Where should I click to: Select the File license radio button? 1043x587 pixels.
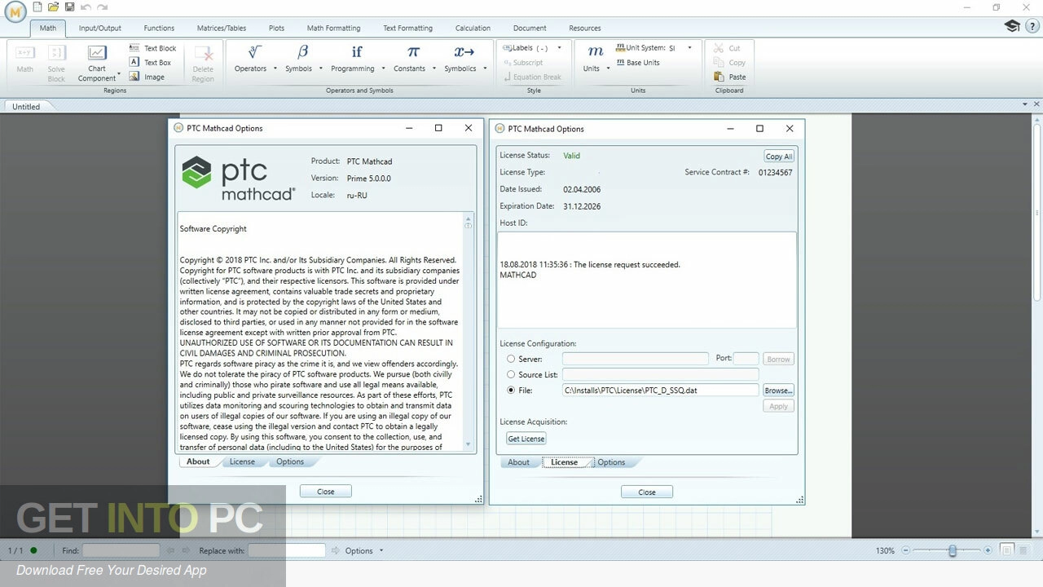click(x=511, y=391)
